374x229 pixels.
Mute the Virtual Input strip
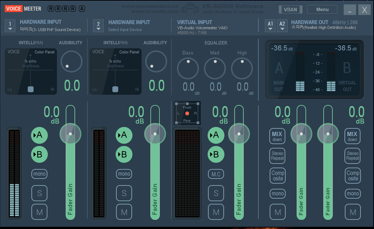coord(216,212)
